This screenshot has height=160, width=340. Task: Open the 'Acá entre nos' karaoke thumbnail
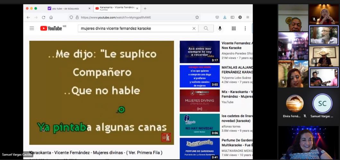[x=200, y=52]
